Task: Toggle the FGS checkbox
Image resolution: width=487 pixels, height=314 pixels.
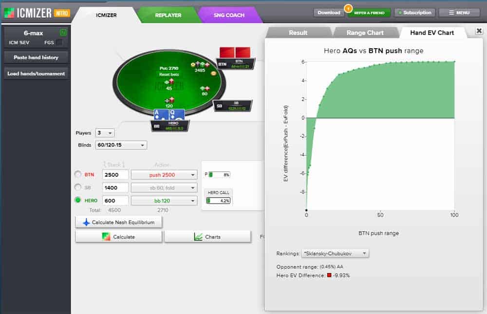Action: 59,42
